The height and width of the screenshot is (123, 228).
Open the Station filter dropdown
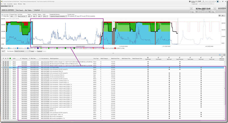pyautogui.click(x=40, y=16)
